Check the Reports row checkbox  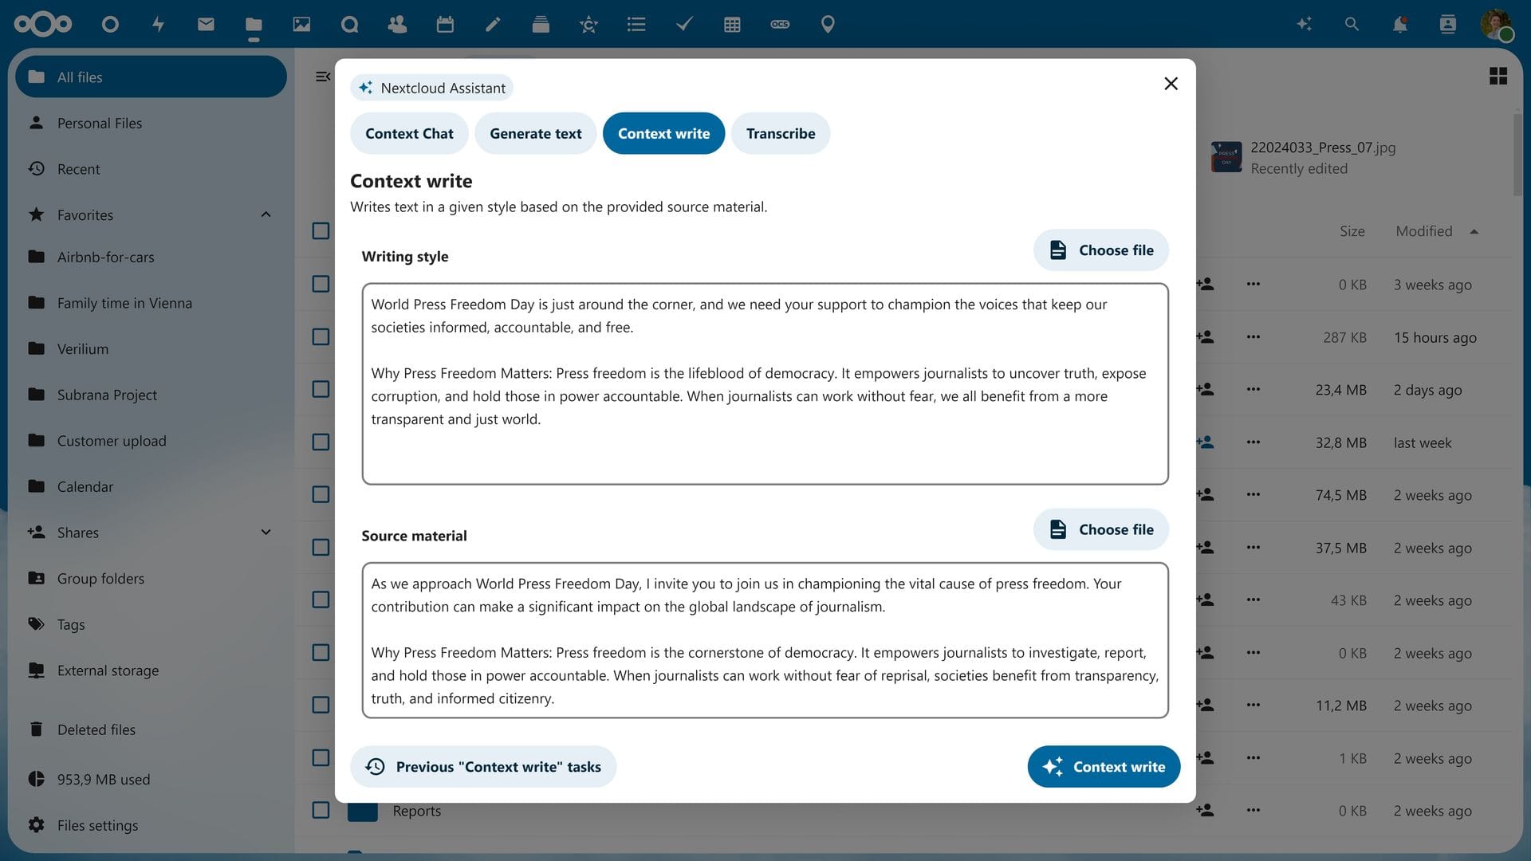tap(321, 810)
